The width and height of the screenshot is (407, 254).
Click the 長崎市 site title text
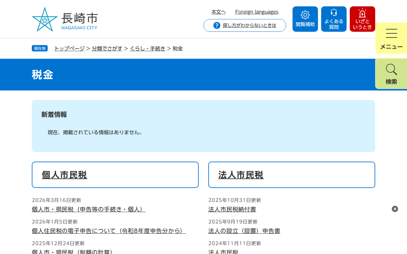(x=79, y=18)
